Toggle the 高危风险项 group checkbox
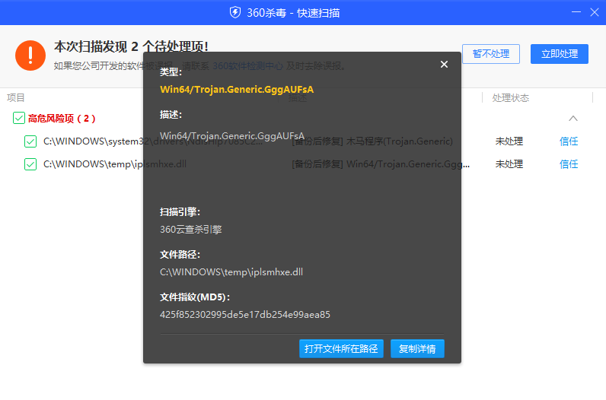Screen dimensions: 606x400 (x=19, y=118)
